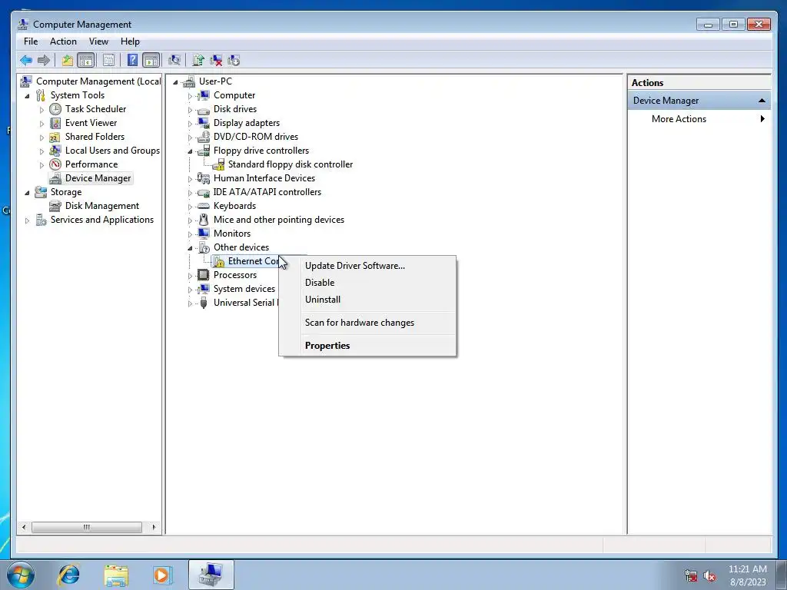
Task: Expand the Local Users and Groups arrow
Action: pyautogui.click(x=42, y=151)
